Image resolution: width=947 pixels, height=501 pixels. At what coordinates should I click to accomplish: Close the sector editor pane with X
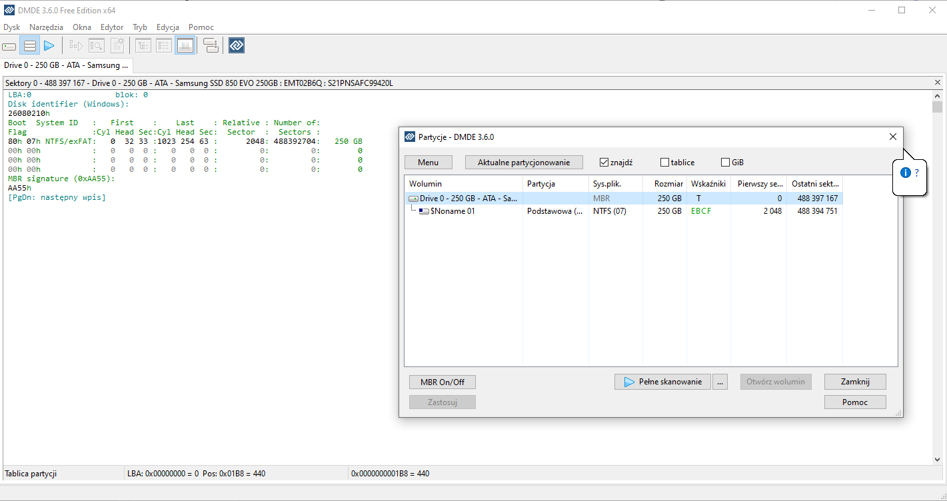click(x=937, y=83)
